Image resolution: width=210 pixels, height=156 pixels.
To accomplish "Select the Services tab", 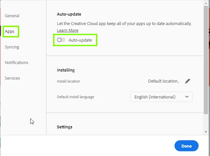I will (12, 78).
